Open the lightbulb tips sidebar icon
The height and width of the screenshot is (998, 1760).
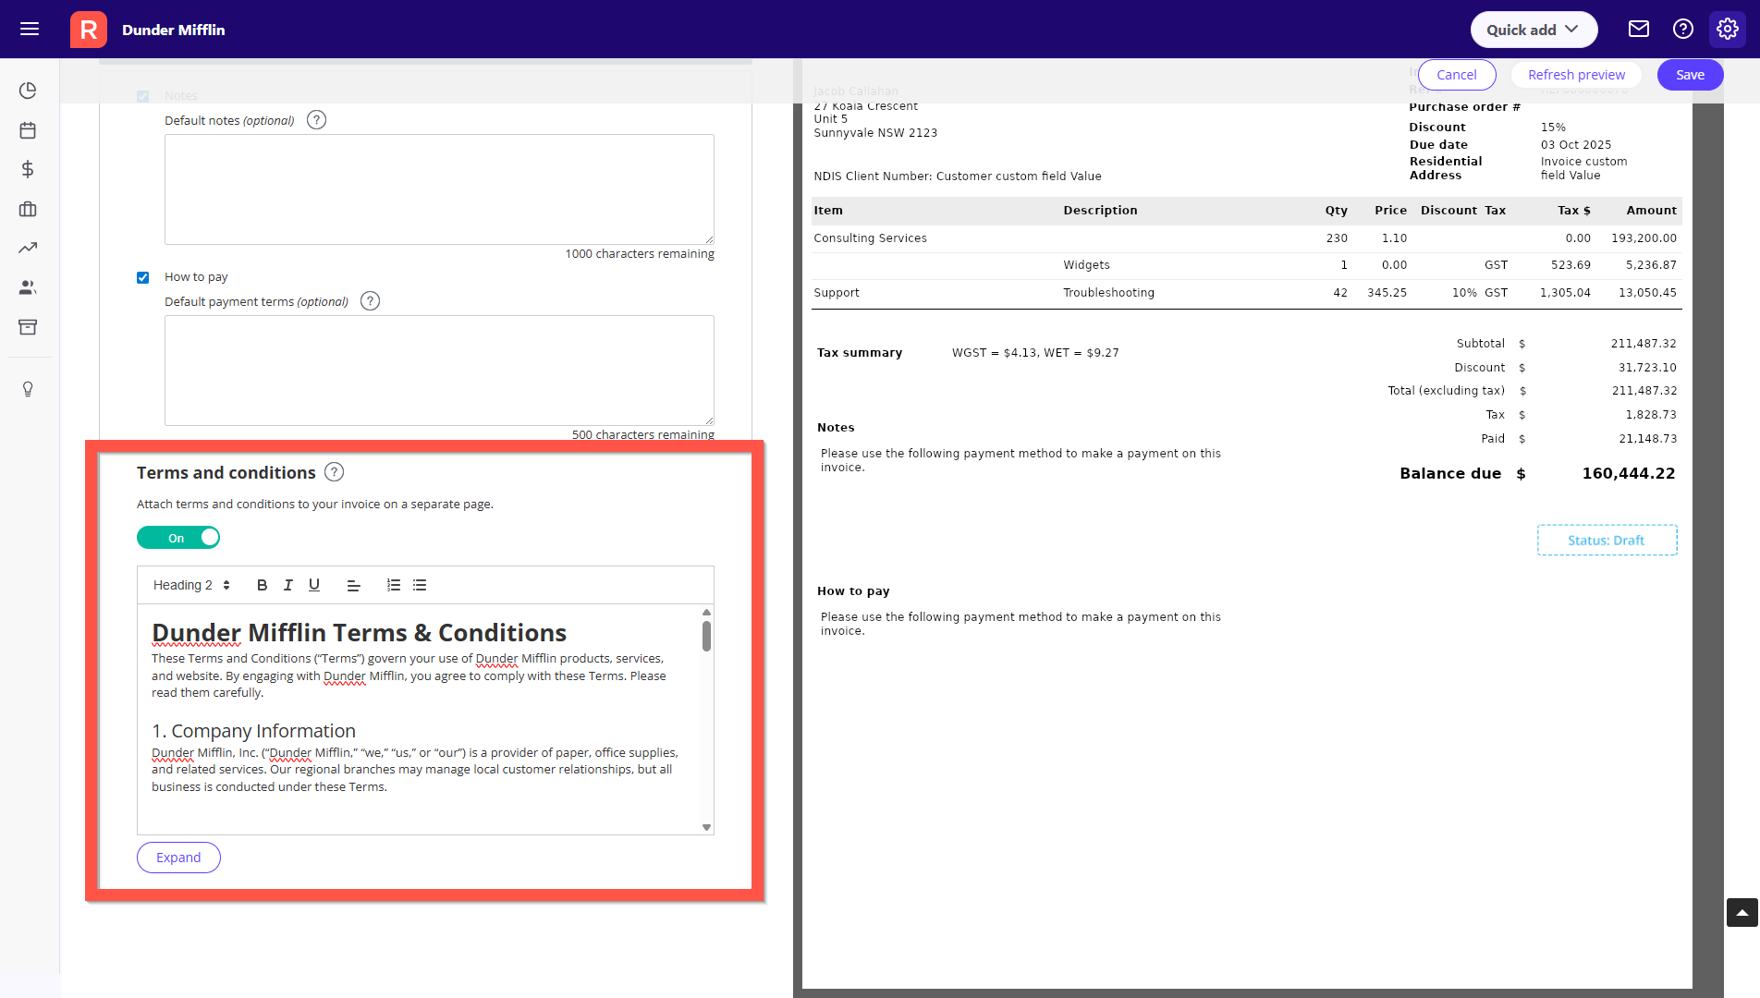pos(28,389)
